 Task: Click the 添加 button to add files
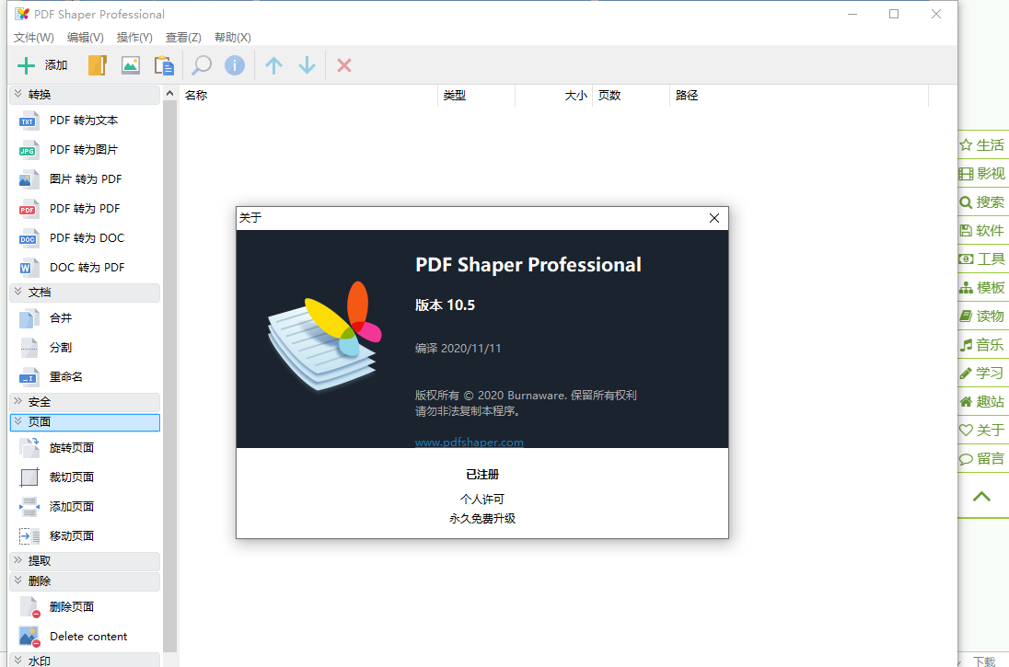click(x=41, y=65)
